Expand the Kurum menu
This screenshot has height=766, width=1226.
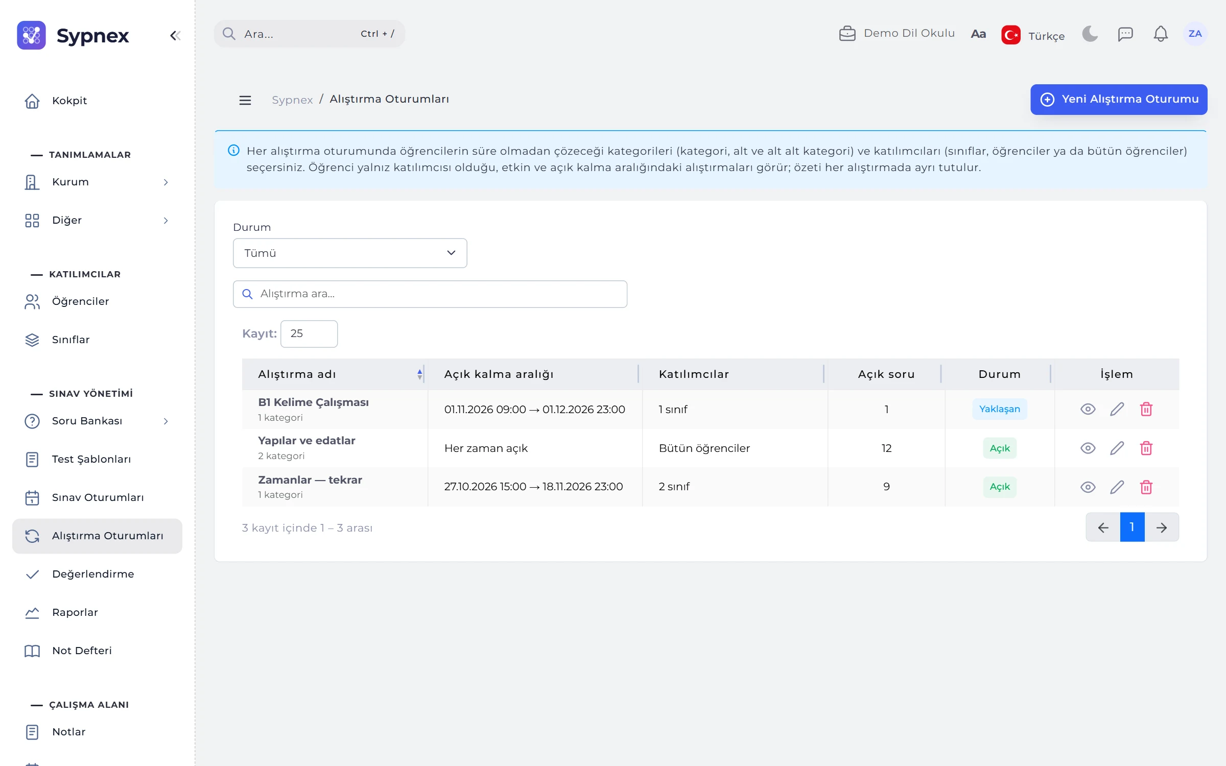coord(97,182)
